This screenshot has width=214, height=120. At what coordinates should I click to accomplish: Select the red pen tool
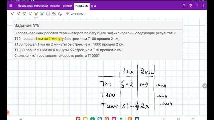(18, 14)
